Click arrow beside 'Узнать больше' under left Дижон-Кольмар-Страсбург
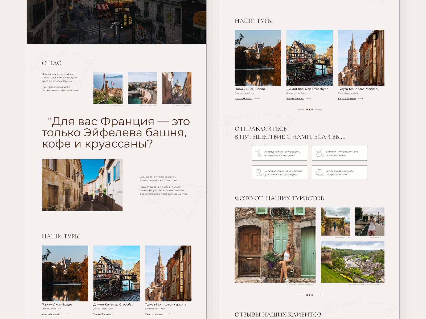This screenshot has width=426, height=319. [x=116, y=314]
